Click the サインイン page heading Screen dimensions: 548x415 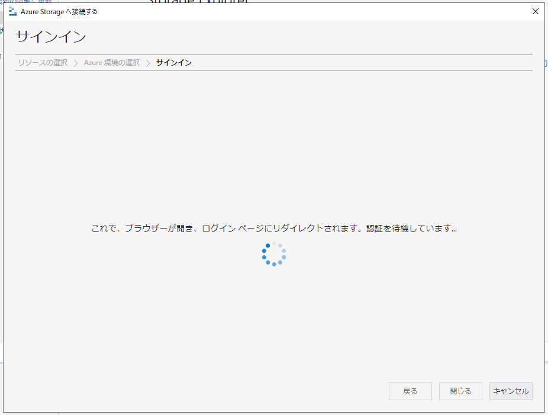point(51,37)
